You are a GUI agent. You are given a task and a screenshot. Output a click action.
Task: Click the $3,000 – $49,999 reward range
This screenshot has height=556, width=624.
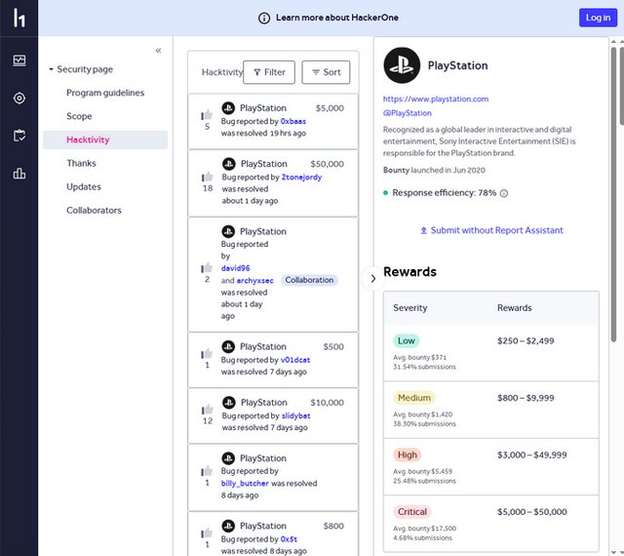click(x=532, y=455)
